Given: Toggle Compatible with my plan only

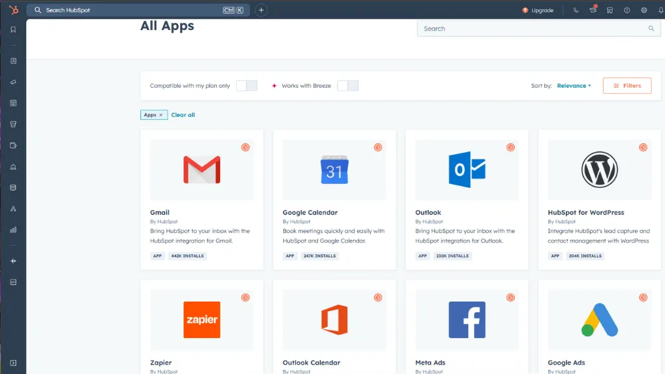Looking at the screenshot, I should pyautogui.click(x=247, y=86).
